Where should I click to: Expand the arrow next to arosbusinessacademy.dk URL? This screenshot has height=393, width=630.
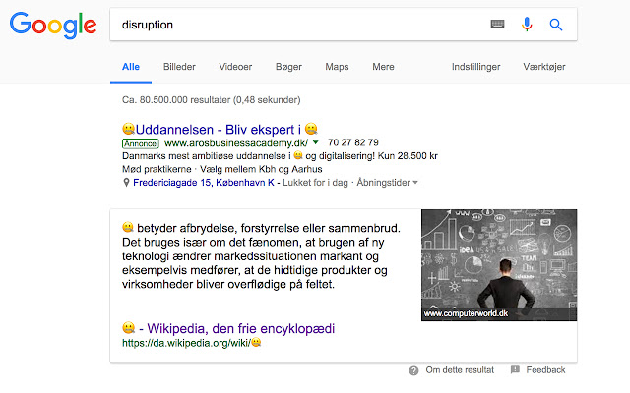[x=316, y=142]
